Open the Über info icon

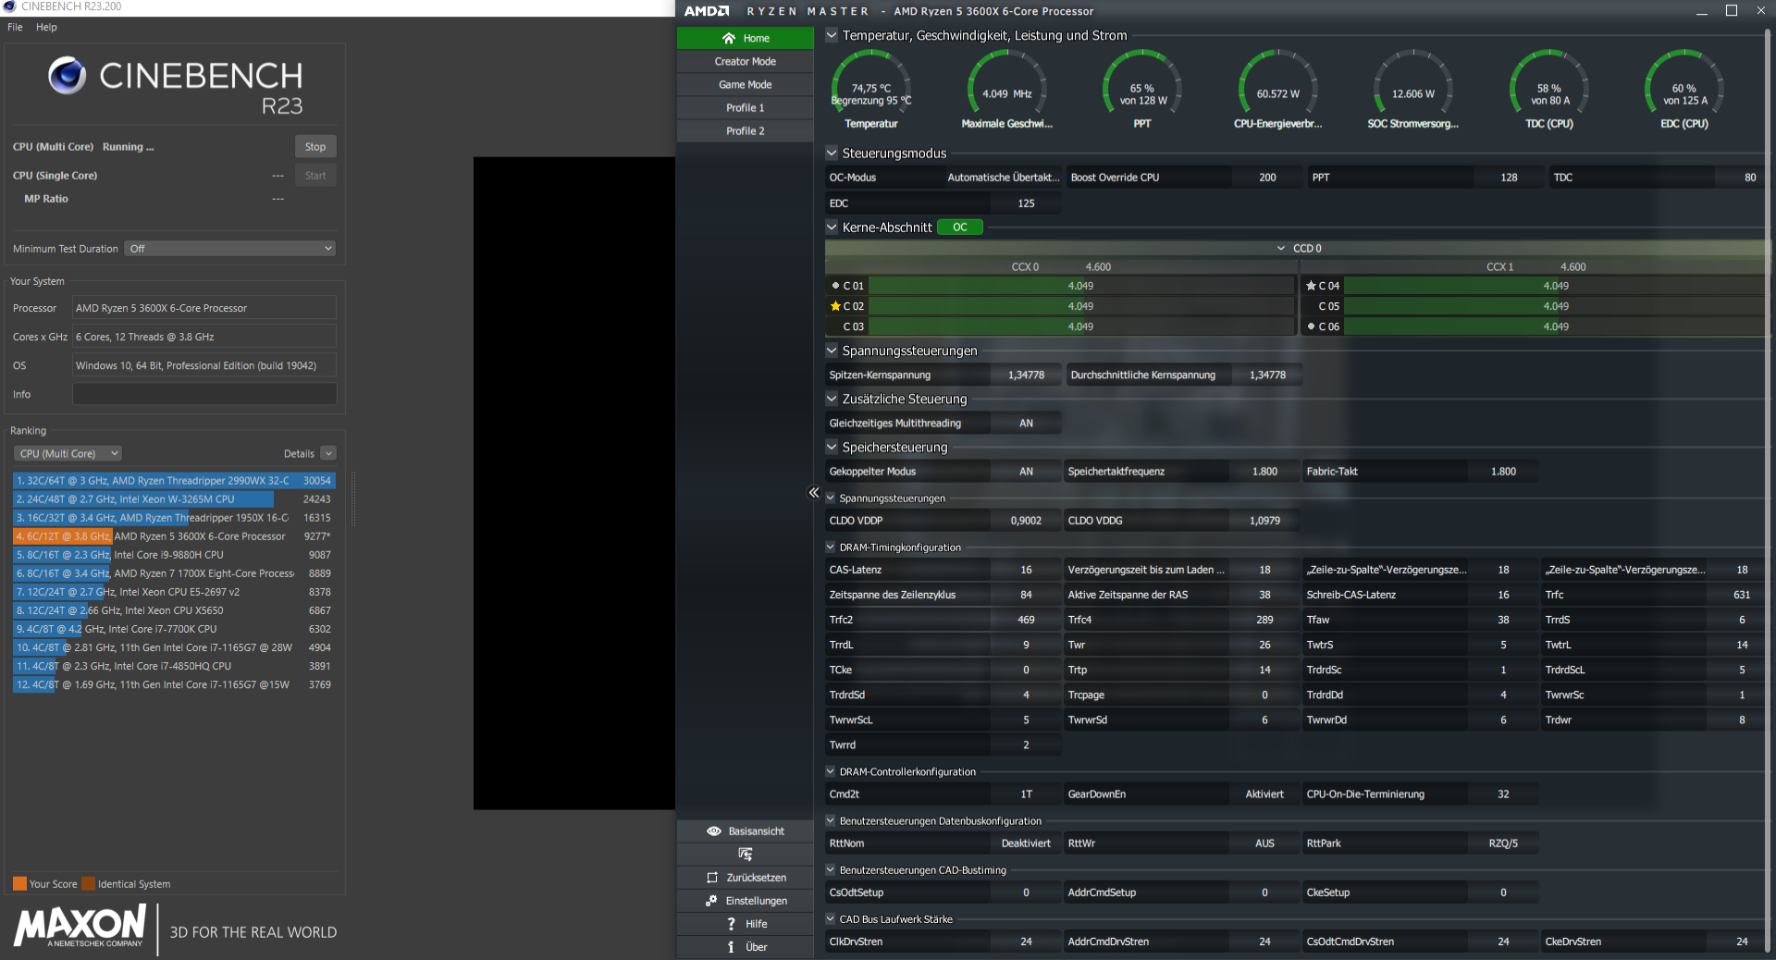[731, 947]
